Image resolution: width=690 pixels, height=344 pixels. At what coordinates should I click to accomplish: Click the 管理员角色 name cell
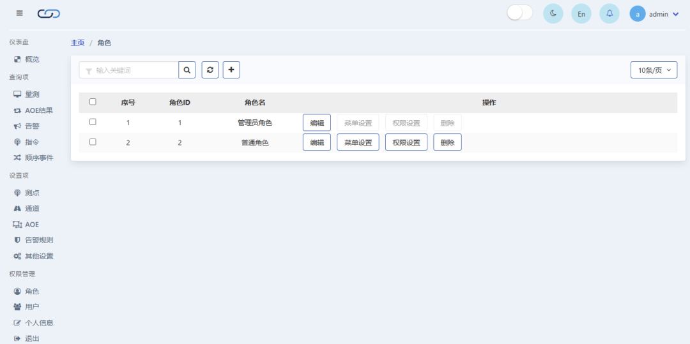tap(255, 123)
